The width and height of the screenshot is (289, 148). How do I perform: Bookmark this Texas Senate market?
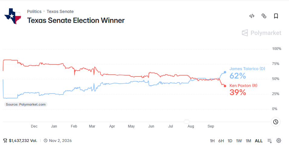click(276, 16)
